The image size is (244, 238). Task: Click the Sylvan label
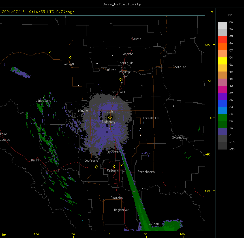pyautogui.click(x=110, y=69)
